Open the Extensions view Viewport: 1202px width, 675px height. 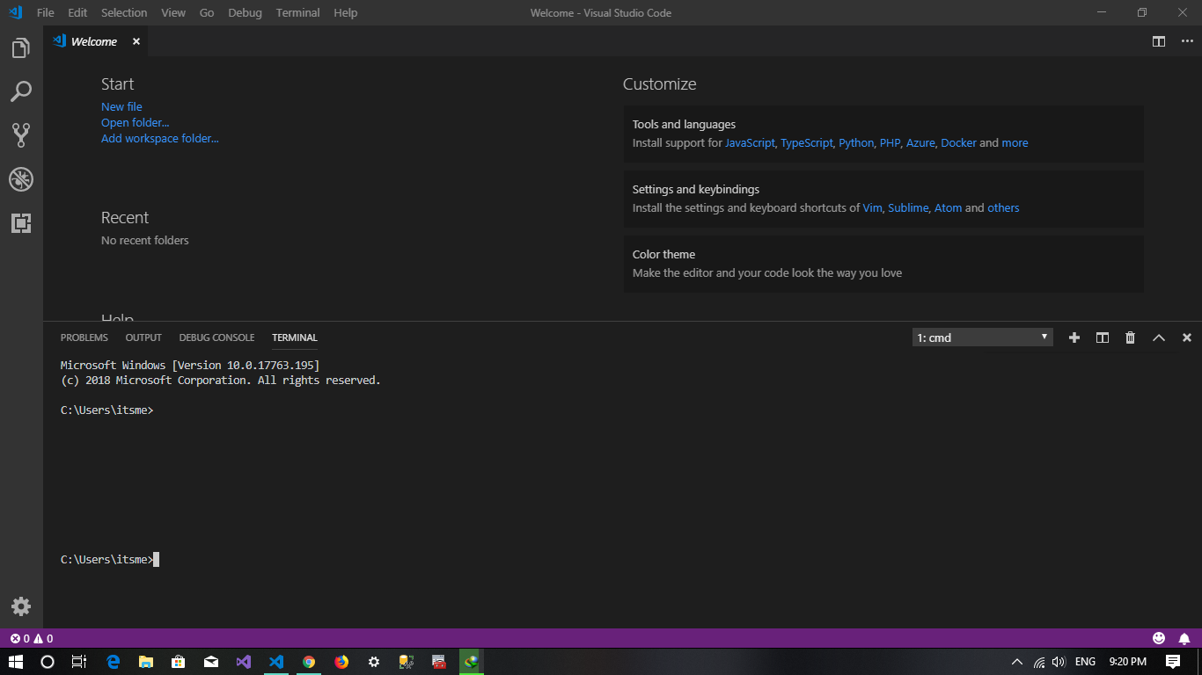[x=21, y=223]
